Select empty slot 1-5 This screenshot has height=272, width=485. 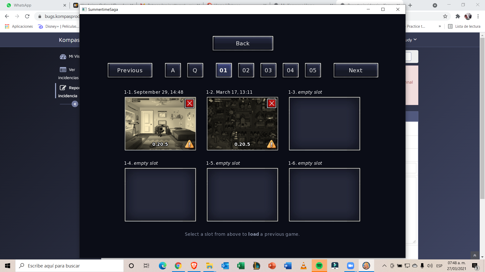click(x=242, y=195)
